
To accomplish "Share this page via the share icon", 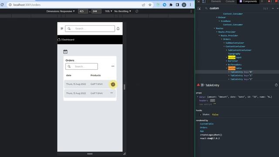I will click(x=143, y=5).
